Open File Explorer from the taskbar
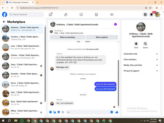Screen dimensions: 164x123 (16, 121)
